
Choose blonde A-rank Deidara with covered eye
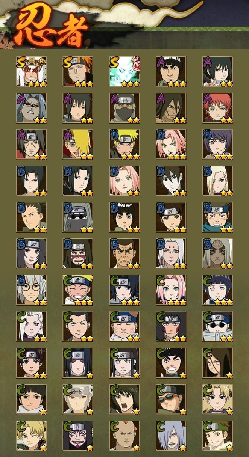point(78,144)
